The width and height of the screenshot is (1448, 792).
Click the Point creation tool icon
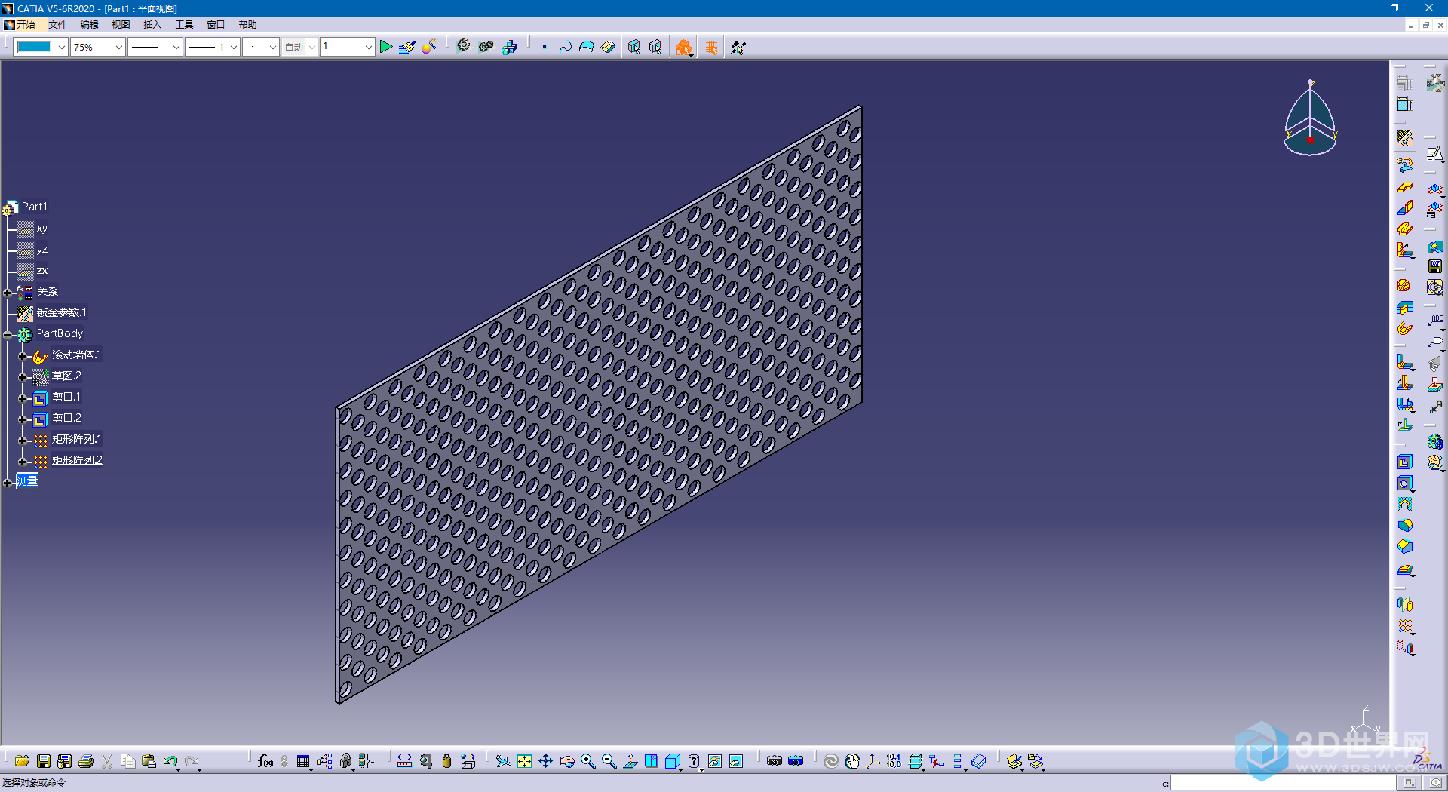pos(545,47)
